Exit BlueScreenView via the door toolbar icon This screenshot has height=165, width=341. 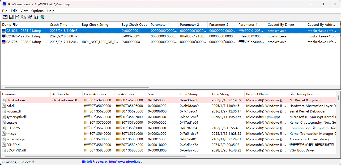pyautogui.click(x=42, y=17)
